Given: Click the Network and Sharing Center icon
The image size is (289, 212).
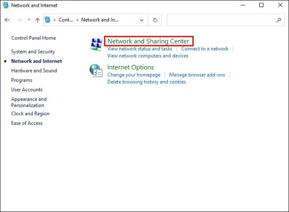Looking at the screenshot, I should click(x=96, y=44).
